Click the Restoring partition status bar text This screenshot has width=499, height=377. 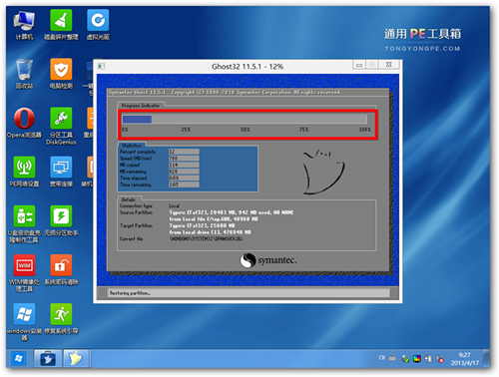coord(130,293)
